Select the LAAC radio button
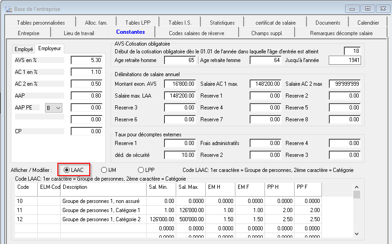Image resolution: width=392 pixels, height=244 pixels. point(66,170)
